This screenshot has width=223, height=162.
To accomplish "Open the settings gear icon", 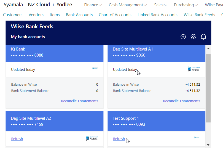I will pyautogui.click(x=193, y=37).
